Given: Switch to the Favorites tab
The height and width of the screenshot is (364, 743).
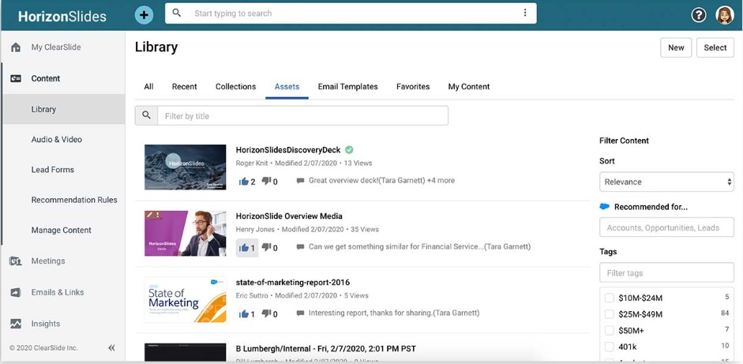Looking at the screenshot, I should pyautogui.click(x=413, y=87).
